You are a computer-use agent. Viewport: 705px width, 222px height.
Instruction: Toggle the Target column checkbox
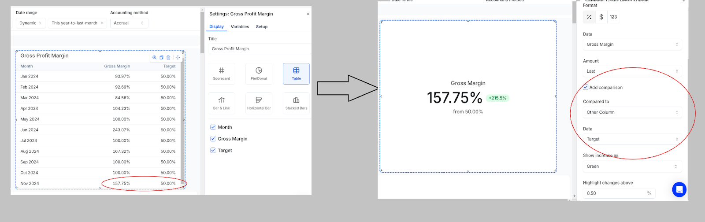[x=213, y=150]
